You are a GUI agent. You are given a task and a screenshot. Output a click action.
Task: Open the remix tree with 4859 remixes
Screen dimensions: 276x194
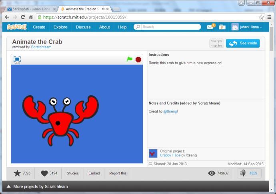(249, 173)
